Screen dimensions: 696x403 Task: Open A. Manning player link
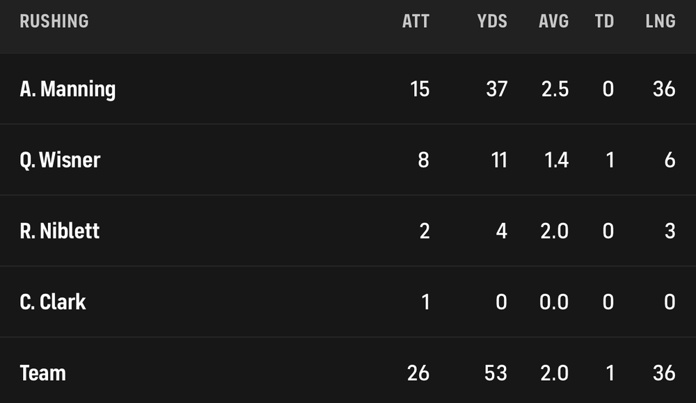tap(68, 89)
